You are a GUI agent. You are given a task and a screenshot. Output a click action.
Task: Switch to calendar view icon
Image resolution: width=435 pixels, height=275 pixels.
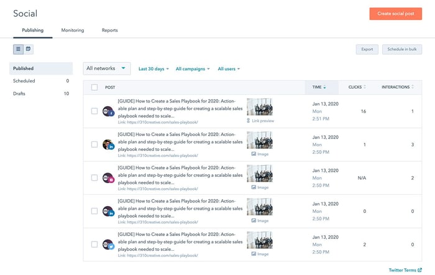pos(29,49)
